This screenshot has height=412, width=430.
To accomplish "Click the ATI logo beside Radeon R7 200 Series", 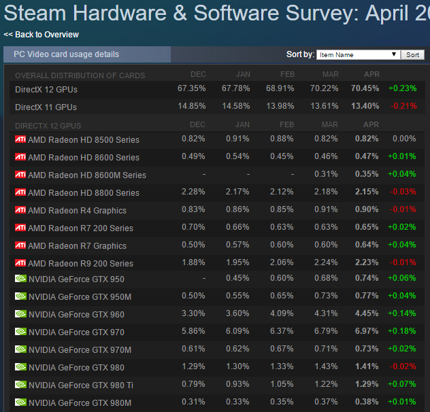I will coord(20,228).
